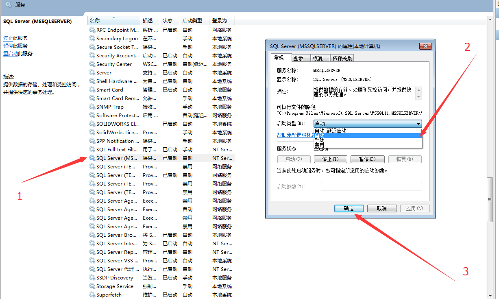Click the gear icon beside SSDP Discovery
Viewport: 499px width, 299px height.
point(92,278)
